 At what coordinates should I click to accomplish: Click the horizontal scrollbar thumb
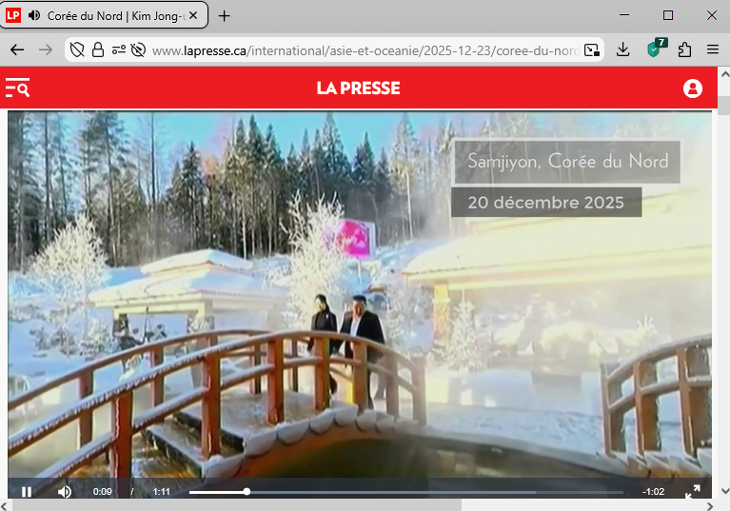pyautogui.click(x=236, y=505)
